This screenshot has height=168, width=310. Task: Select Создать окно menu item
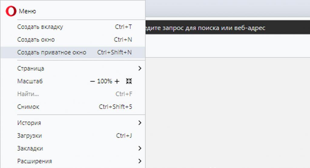pos(73,40)
